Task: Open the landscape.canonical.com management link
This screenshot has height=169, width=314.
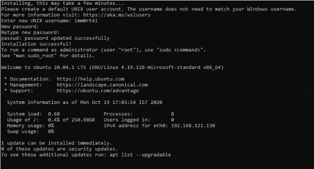Action: pyautogui.click(x=102, y=85)
